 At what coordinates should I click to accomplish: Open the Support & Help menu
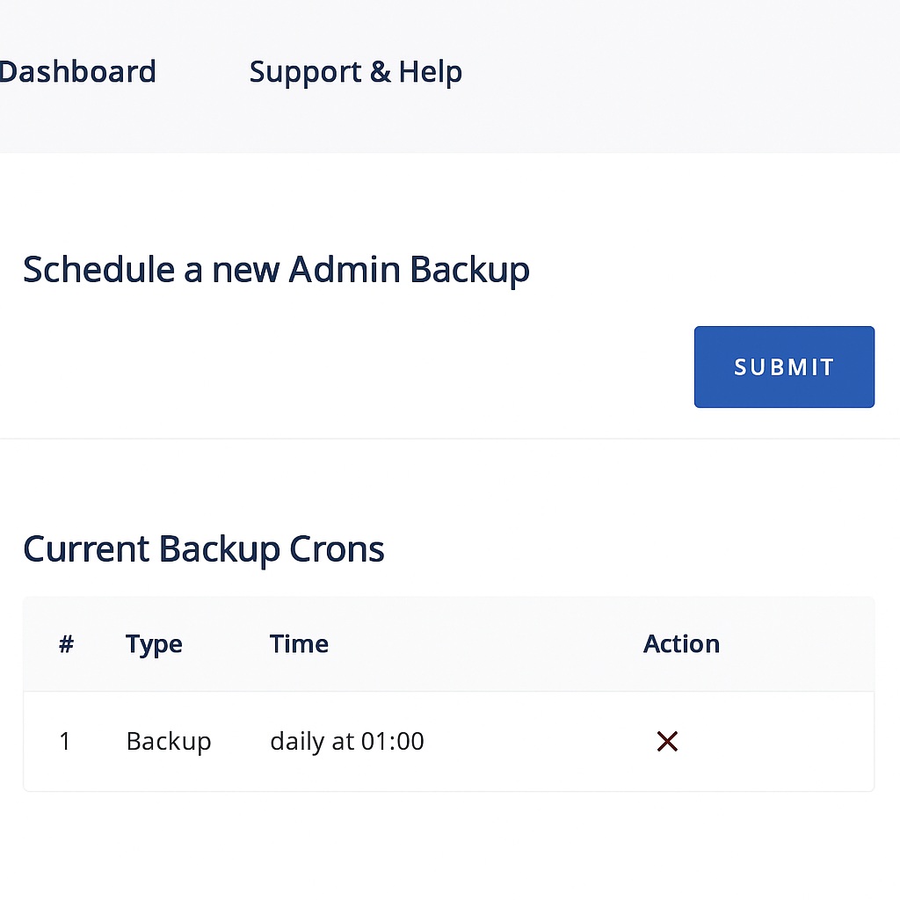click(355, 72)
